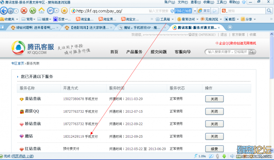Open a new tab with the plus icon
Viewport: 274px width, 160px height.
pos(230,27)
